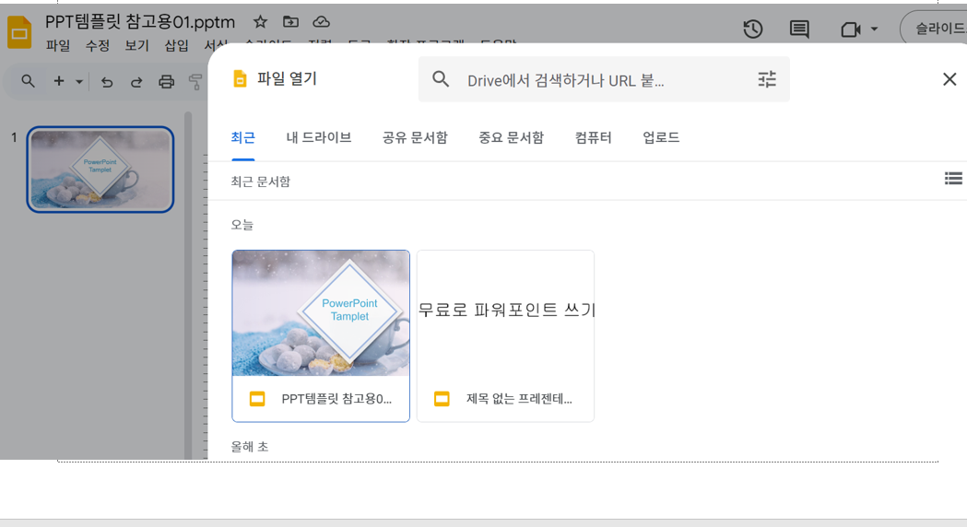Start a video call with camera icon
The height and width of the screenshot is (527, 967).
[x=851, y=29]
